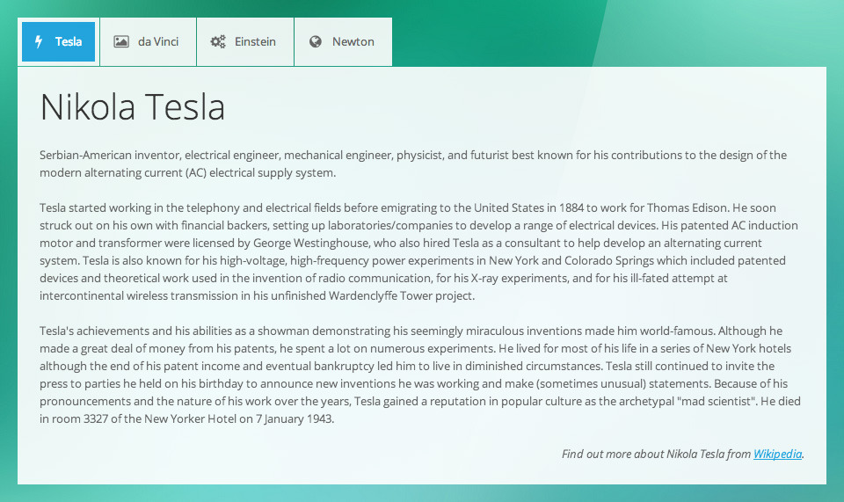
Task: Click the lightning bolt icon on Tesla tab
Action: coord(38,42)
